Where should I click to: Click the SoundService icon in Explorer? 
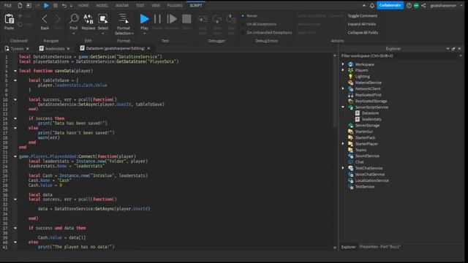coord(351,156)
